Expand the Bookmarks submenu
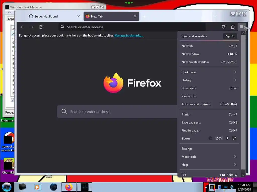 click(x=209, y=72)
